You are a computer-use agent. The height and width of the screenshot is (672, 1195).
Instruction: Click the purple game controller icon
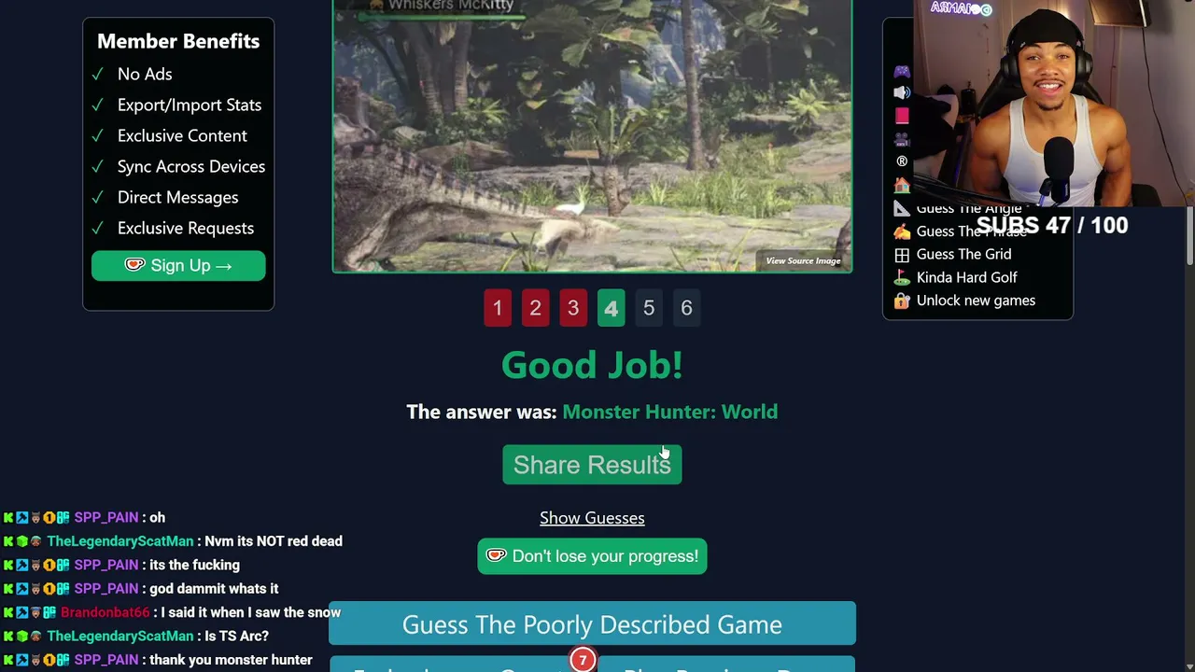[x=902, y=72]
